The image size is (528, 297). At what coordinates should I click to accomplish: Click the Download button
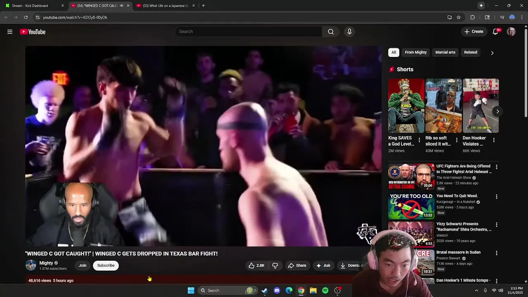(x=351, y=266)
